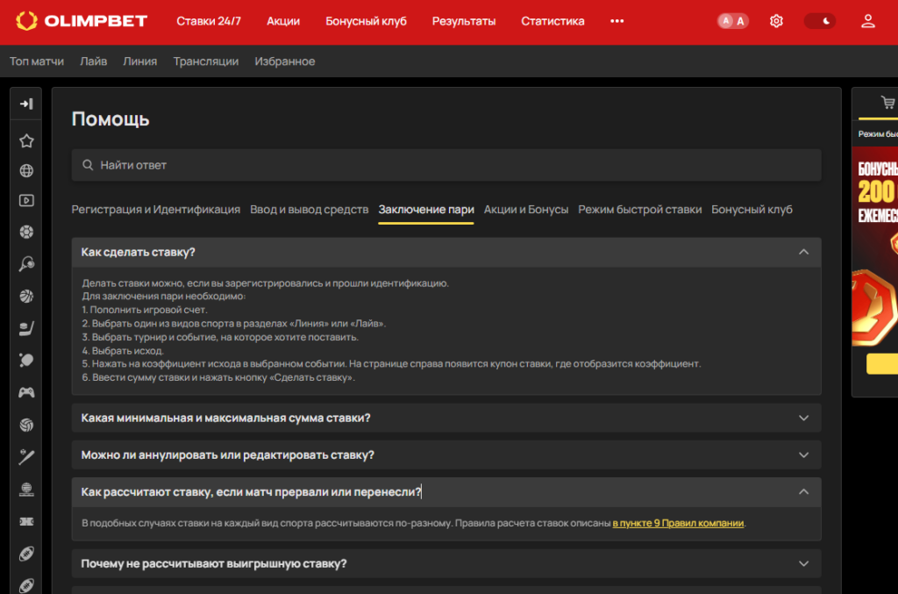Select the ball-on-stand icon below the baseball bat

(x=26, y=490)
